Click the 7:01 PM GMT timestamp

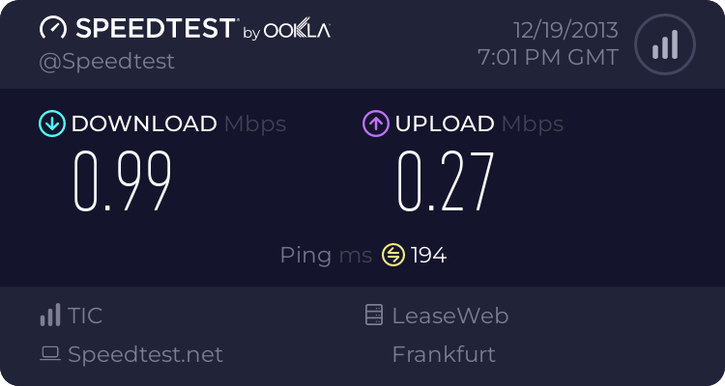[x=548, y=58]
